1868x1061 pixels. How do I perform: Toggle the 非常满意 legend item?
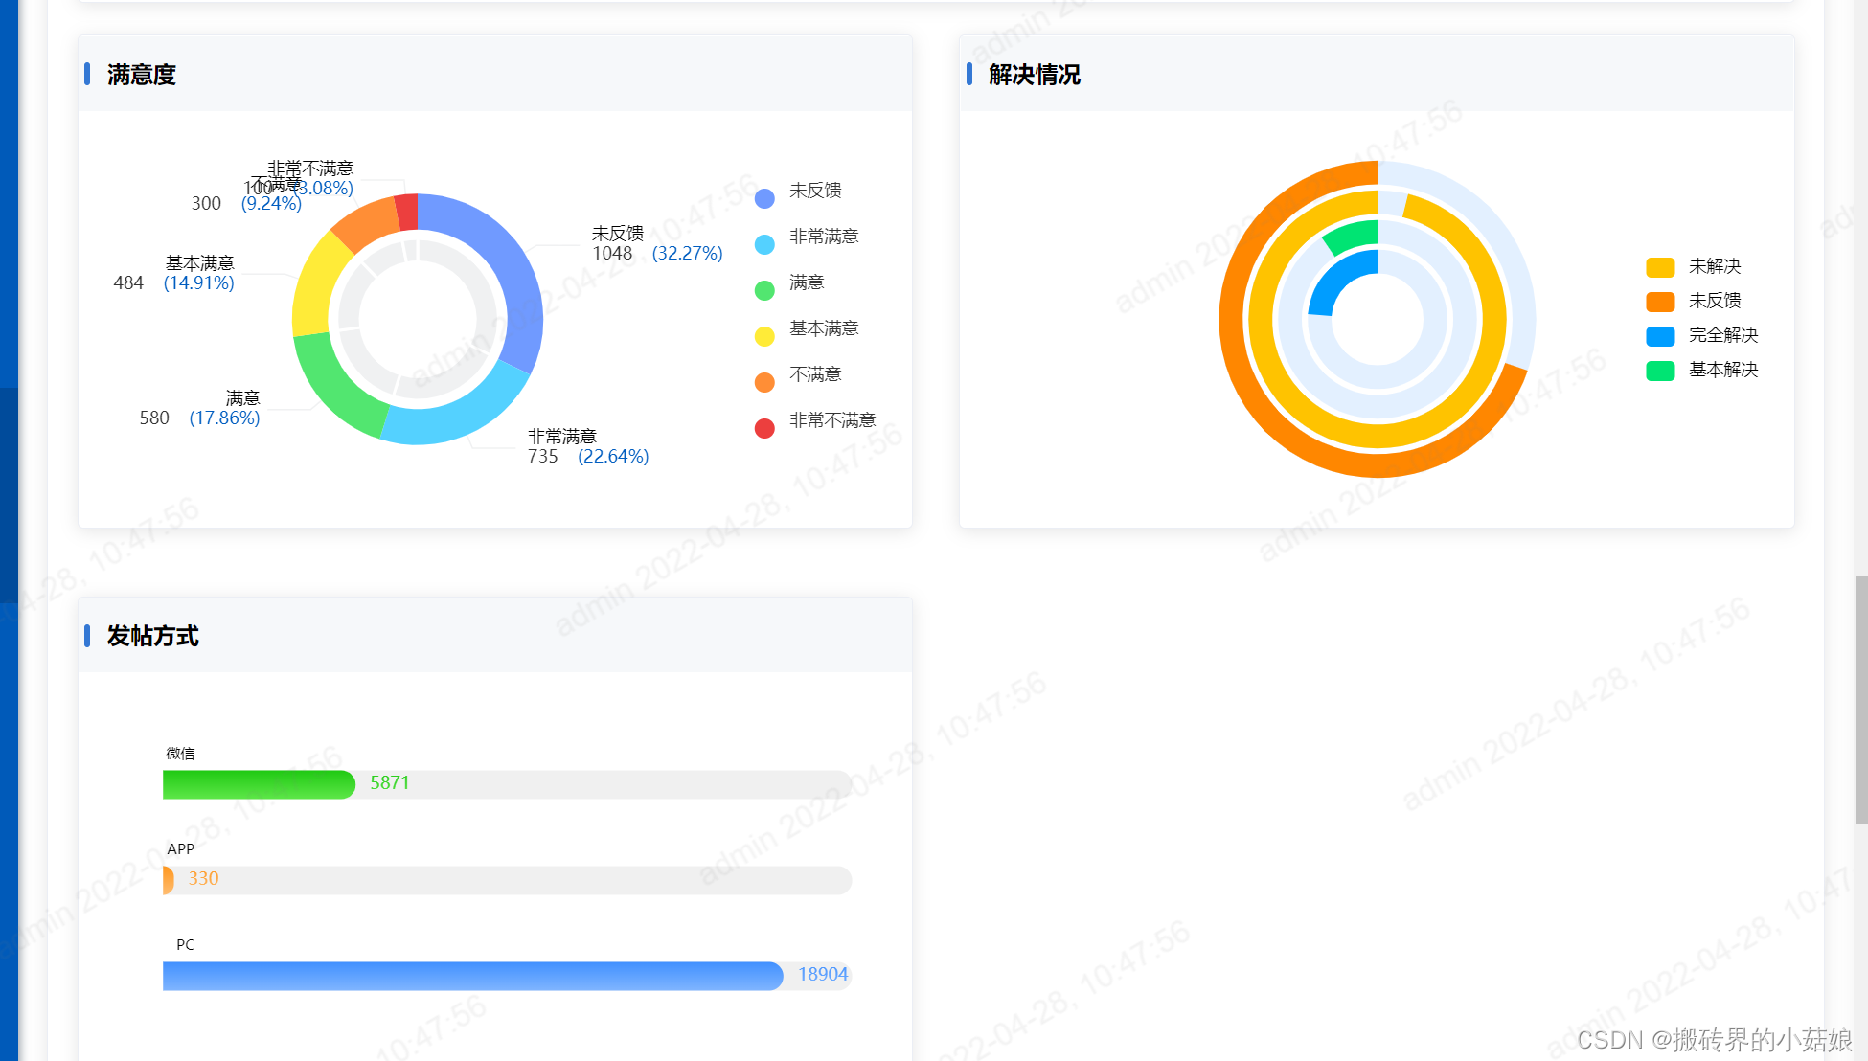(x=824, y=237)
